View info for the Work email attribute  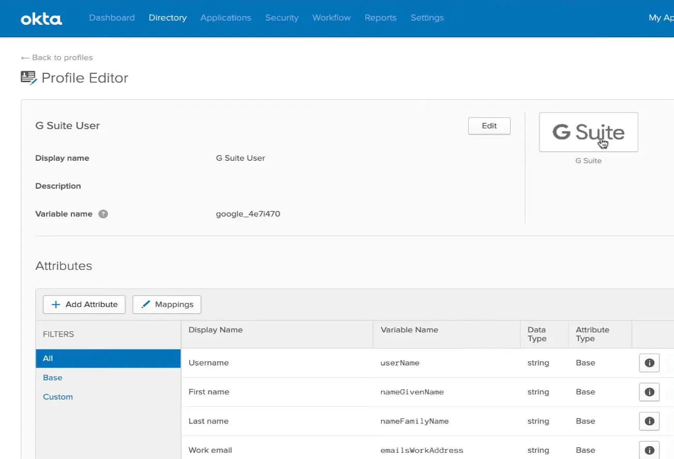(x=649, y=450)
